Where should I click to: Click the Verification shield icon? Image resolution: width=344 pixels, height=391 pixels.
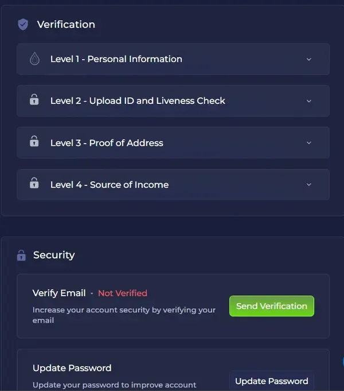pos(23,24)
